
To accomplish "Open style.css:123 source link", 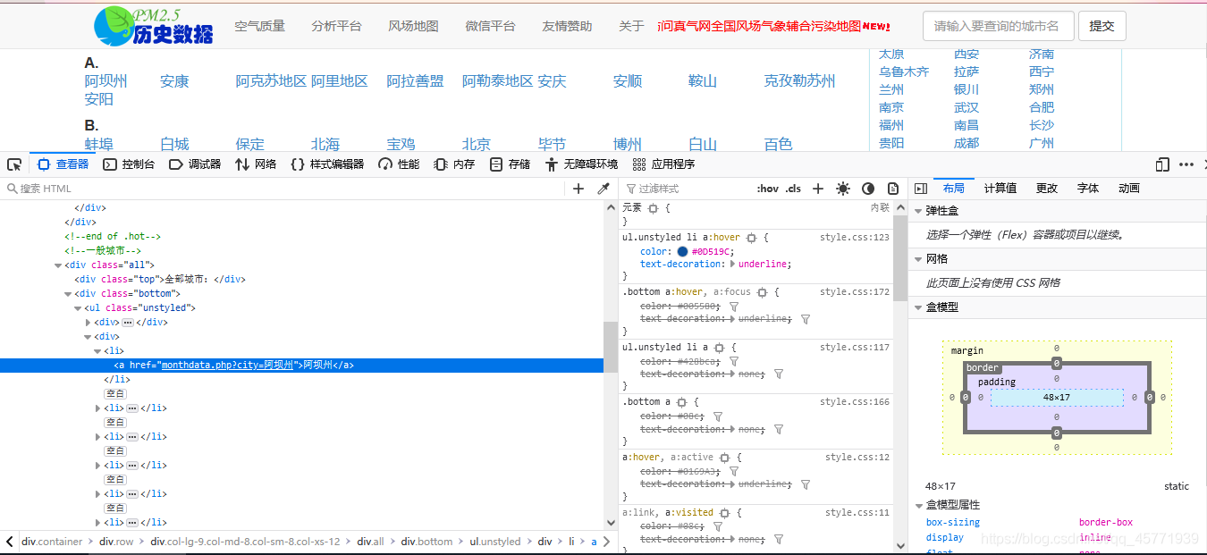I will 855,238.
